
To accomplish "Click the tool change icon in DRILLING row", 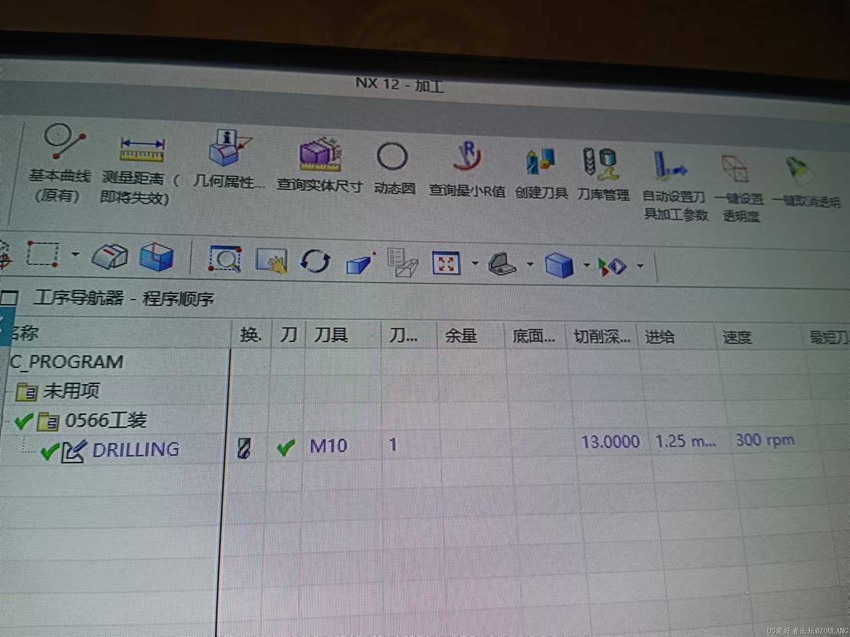I will tap(244, 448).
